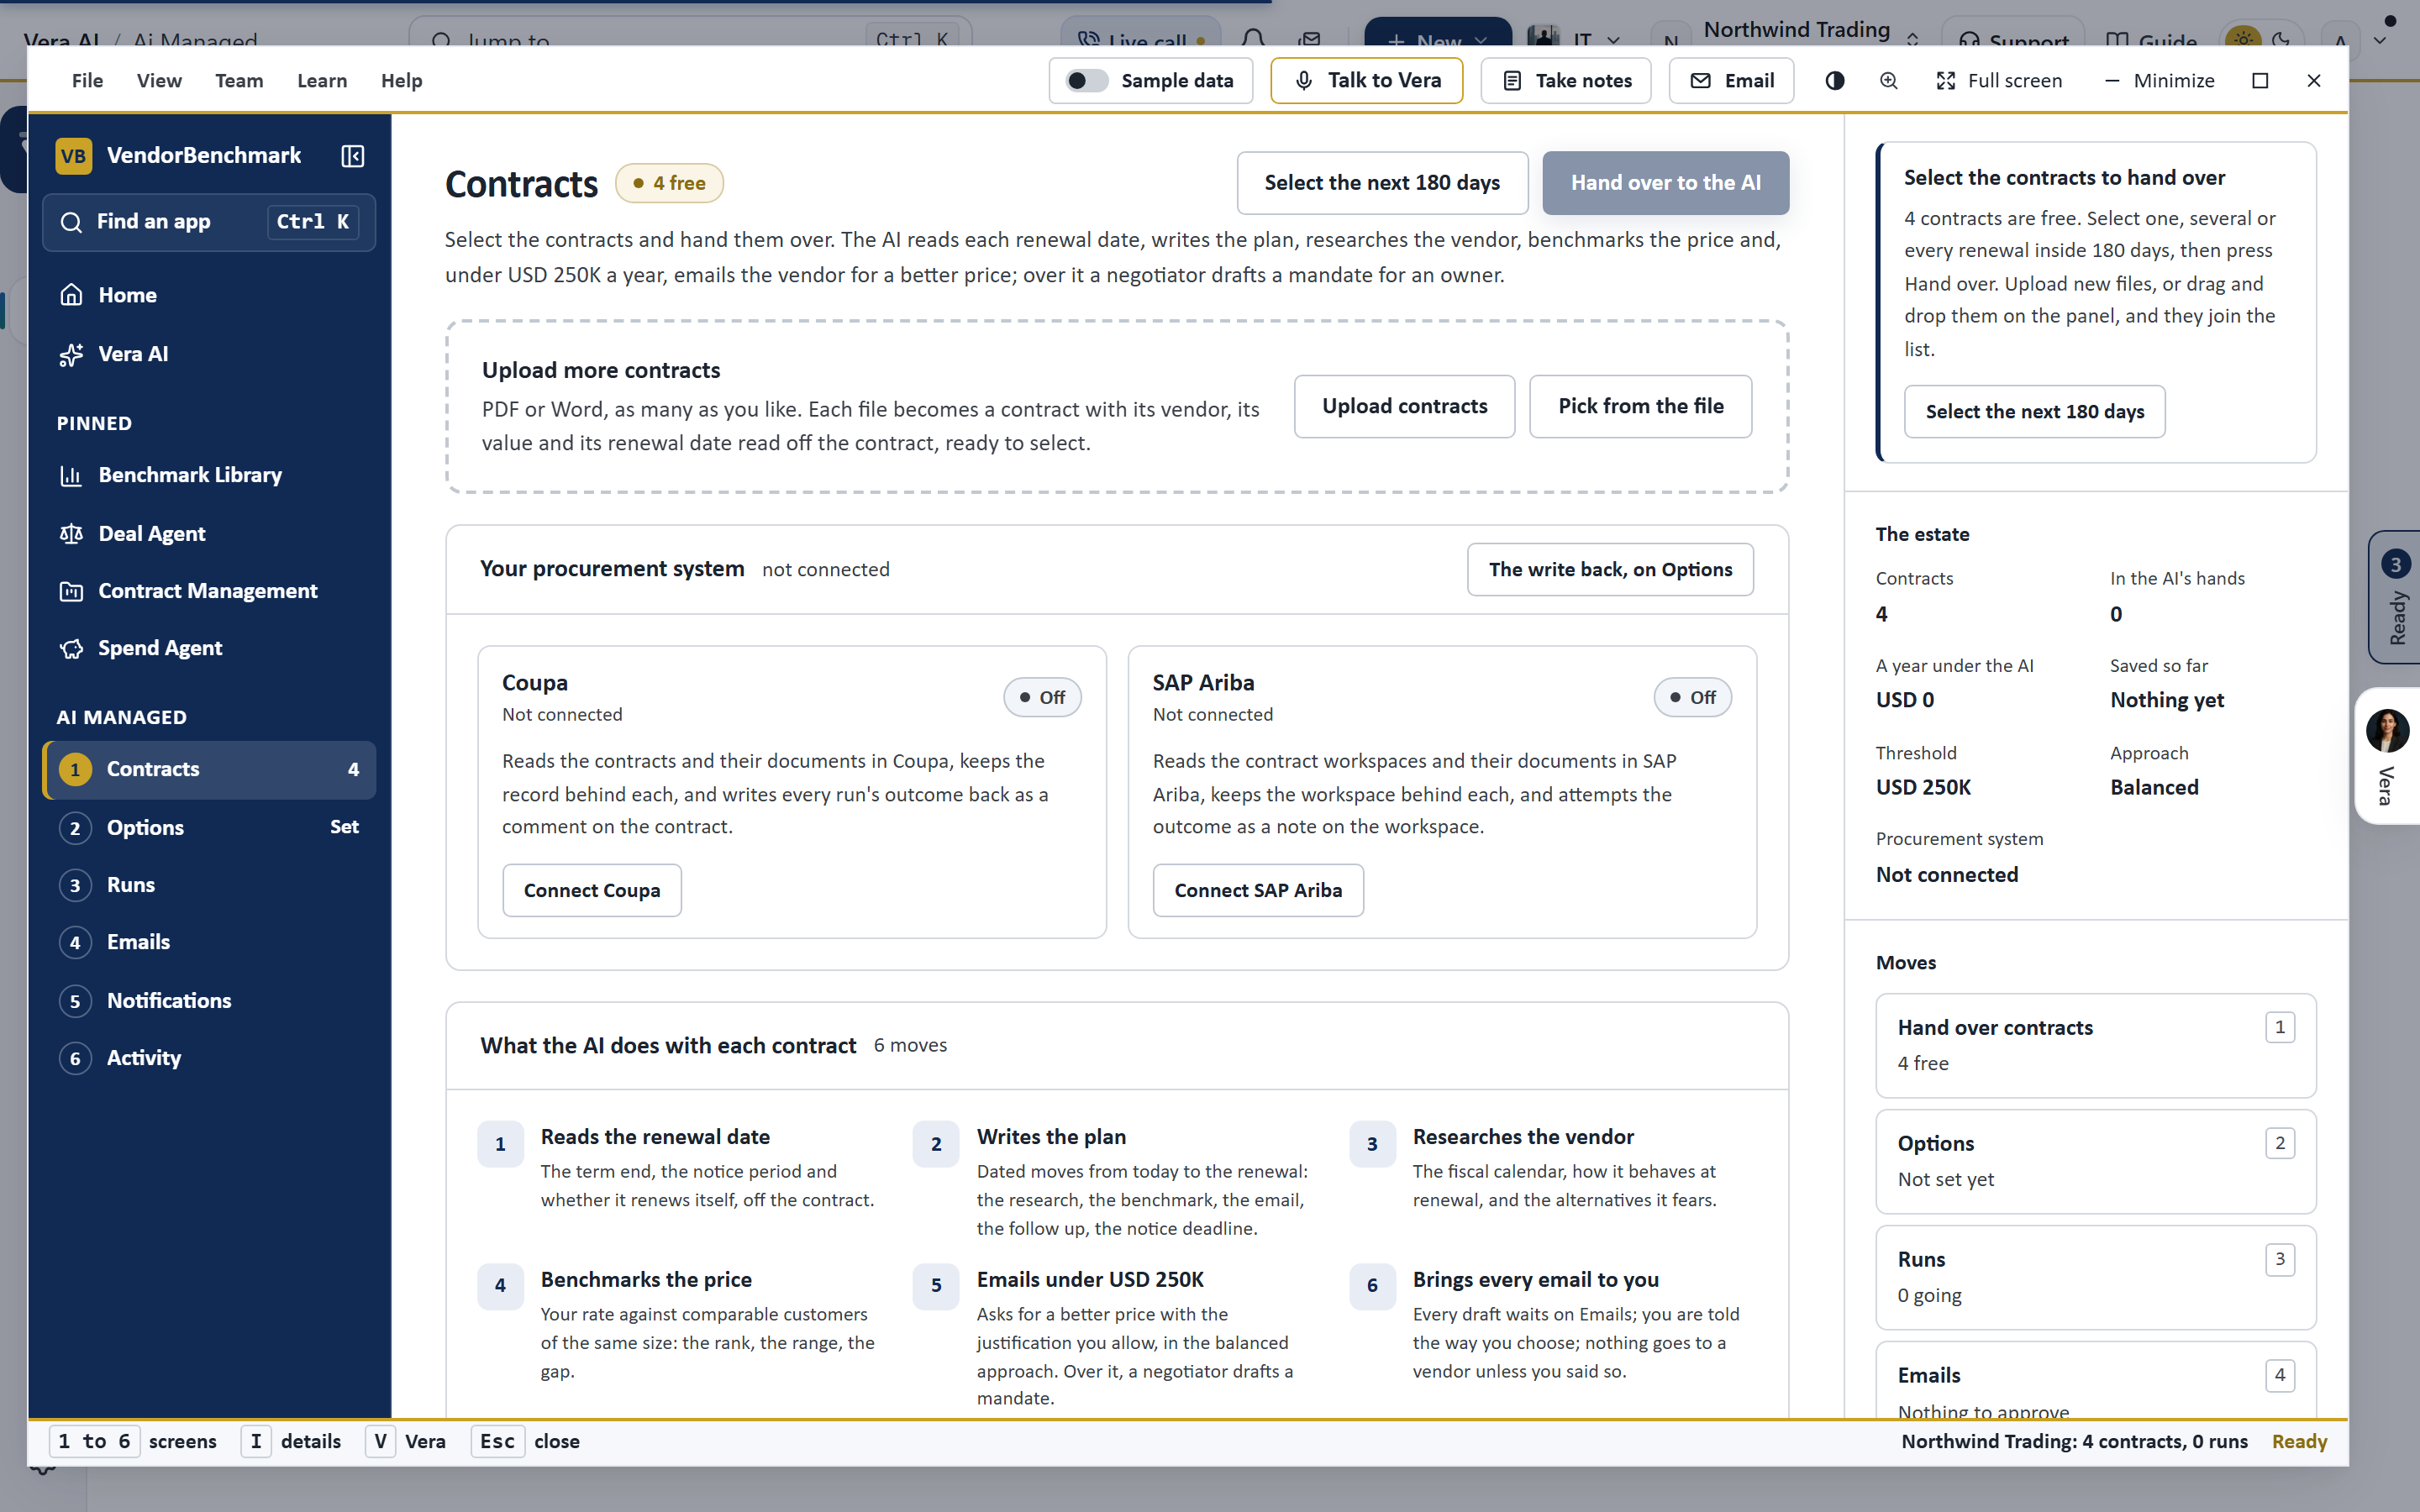Toggle the SAP Ariba Off status pill
This screenshot has height=1512, width=2420.
click(x=1692, y=697)
